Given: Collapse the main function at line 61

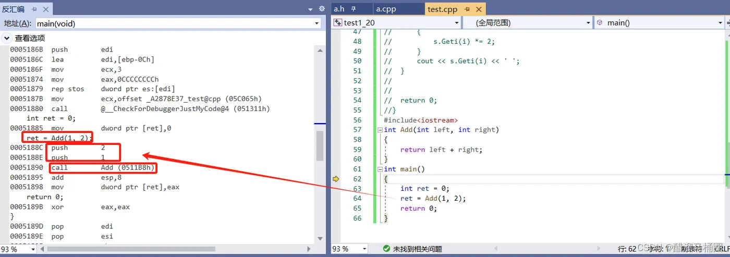Looking at the screenshot, I should pyautogui.click(x=380, y=169).
